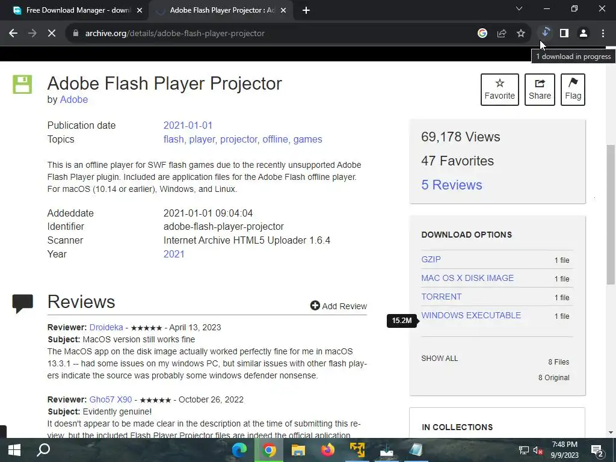Flag this archive item

[x=573, y=90]
